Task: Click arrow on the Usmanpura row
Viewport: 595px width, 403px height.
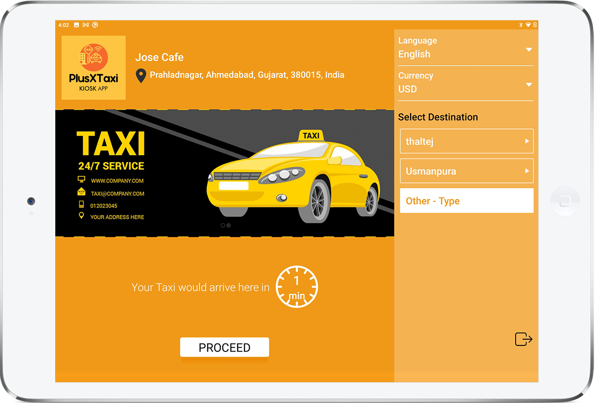Action: [x=527, y=171]
